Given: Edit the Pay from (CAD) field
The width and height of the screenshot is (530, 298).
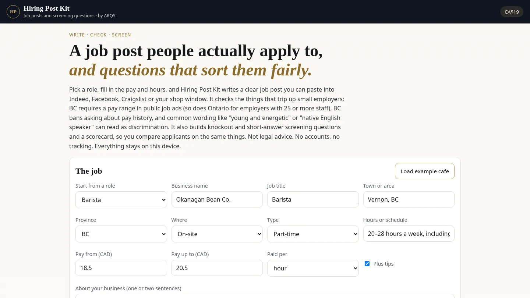Looking at the screenshot, I should [121, 268].
